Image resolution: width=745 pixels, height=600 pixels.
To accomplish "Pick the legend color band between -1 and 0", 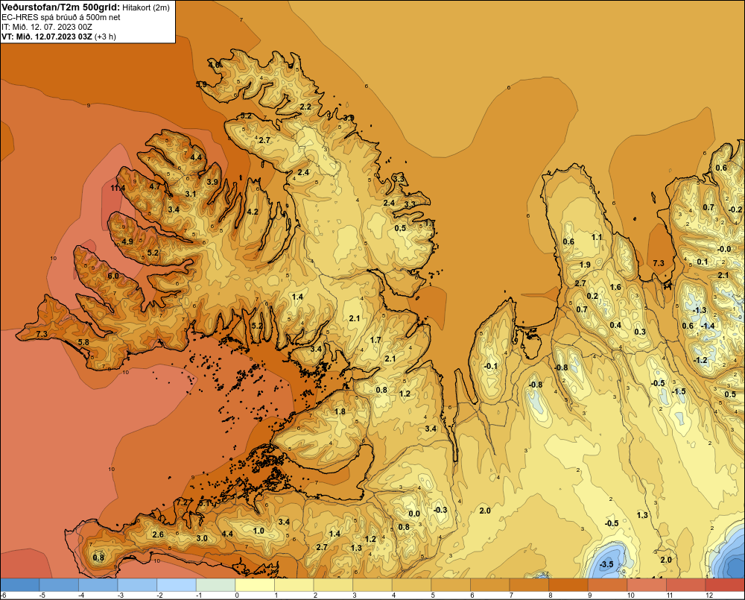I will pyautogui.click(x=216, y=585).
